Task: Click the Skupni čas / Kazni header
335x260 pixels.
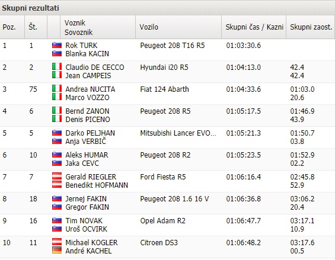Action: coord(254,27)
